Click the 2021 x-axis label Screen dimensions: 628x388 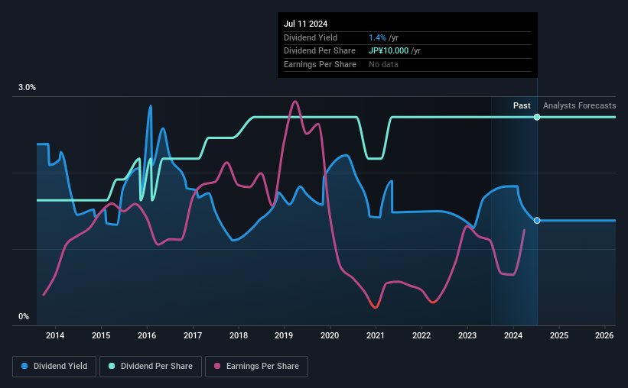pyautogui.click(x=376, y=335)
